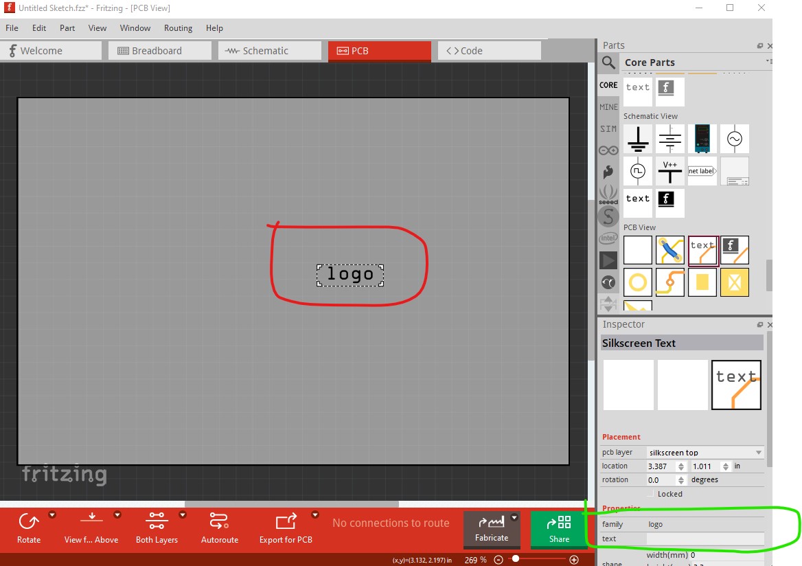The width and height of the screenshot is (802, 566).
Task: Choose the yellow ring via part
Action: coord(638,282)
